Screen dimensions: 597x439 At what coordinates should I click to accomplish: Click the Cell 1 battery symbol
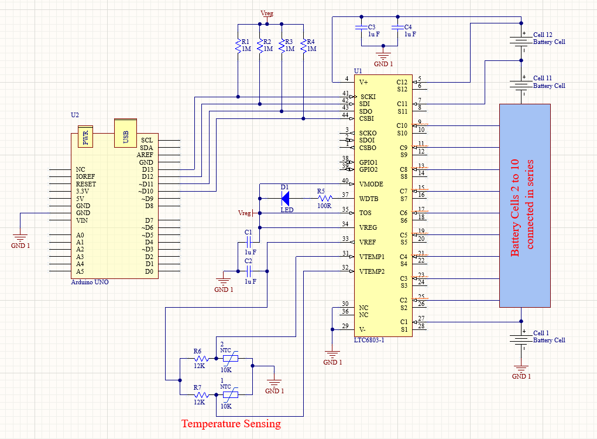[x=520, y=338]
